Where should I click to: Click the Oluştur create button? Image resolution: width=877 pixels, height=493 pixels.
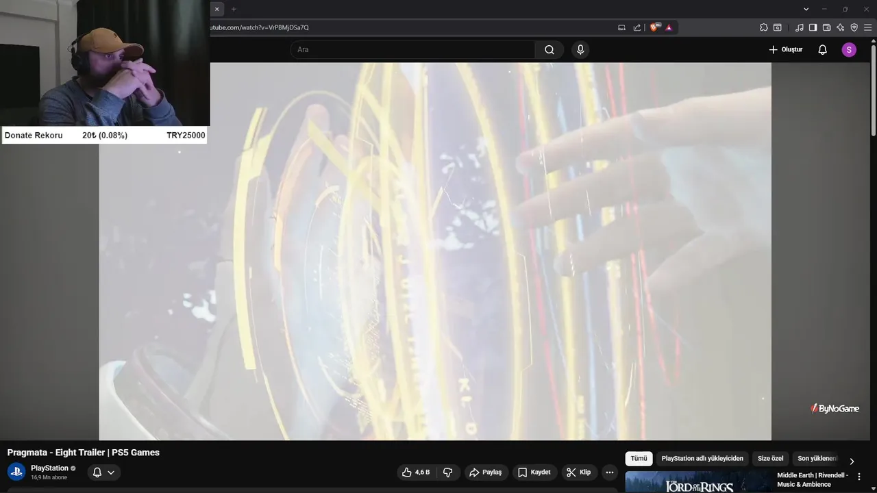[x=786, y=50]
